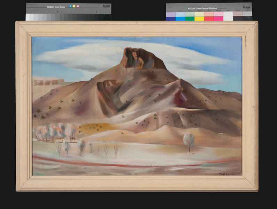Screen dimensions: 277x209
Task: Select the saturated red color patch
Action: click(x=209, y=19)
